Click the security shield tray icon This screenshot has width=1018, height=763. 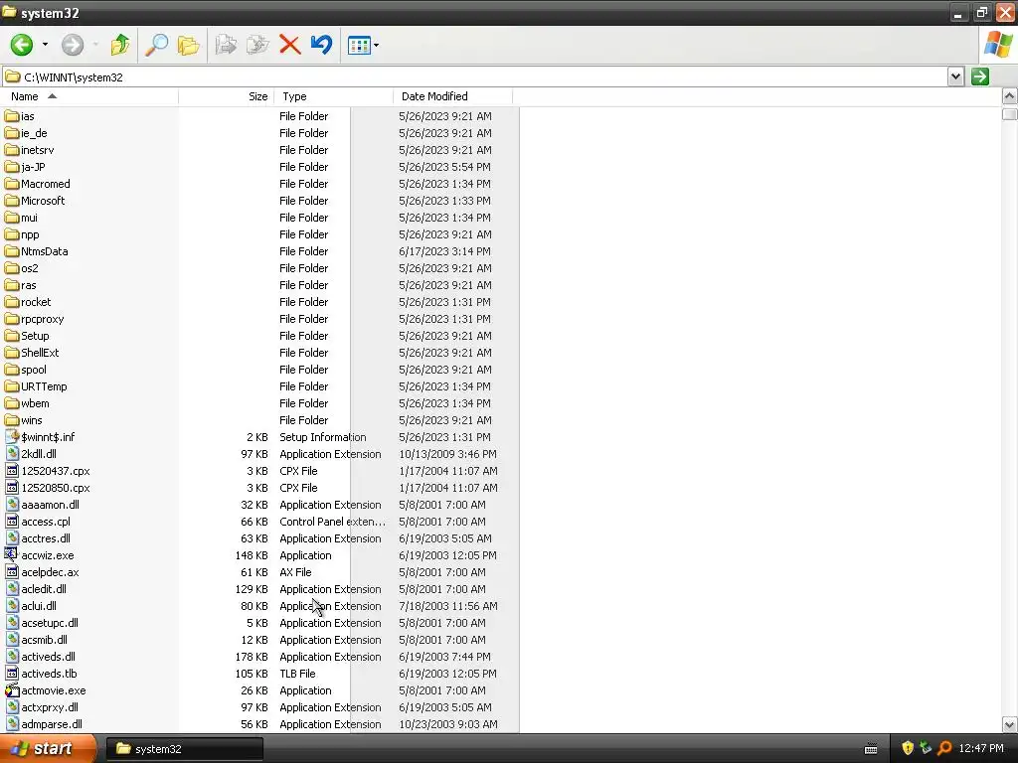907,748
